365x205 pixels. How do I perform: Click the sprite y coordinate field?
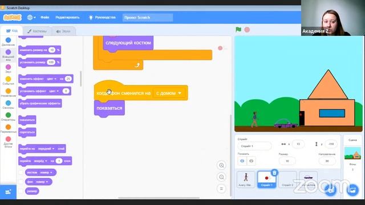331,144
